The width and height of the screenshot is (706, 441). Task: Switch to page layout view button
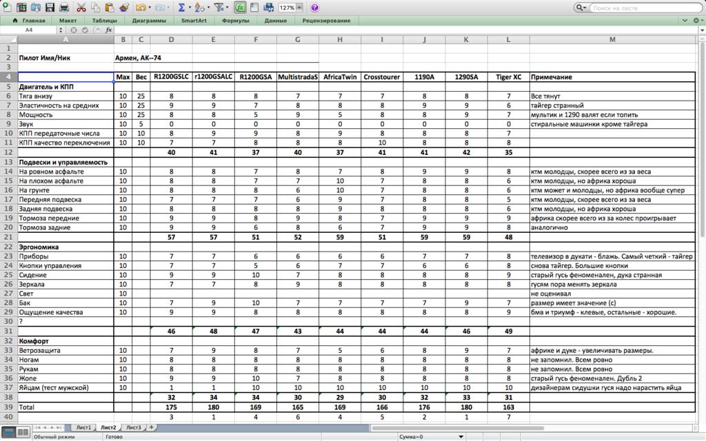(22, 432)
